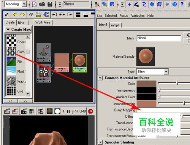
Task: Click the Save Scene disk icon
Action: tap(50, 5)
